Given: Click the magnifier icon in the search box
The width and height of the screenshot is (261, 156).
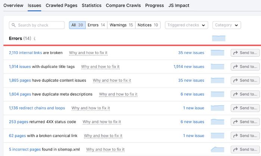Looking at the screenshot, I should coord(14,25).
